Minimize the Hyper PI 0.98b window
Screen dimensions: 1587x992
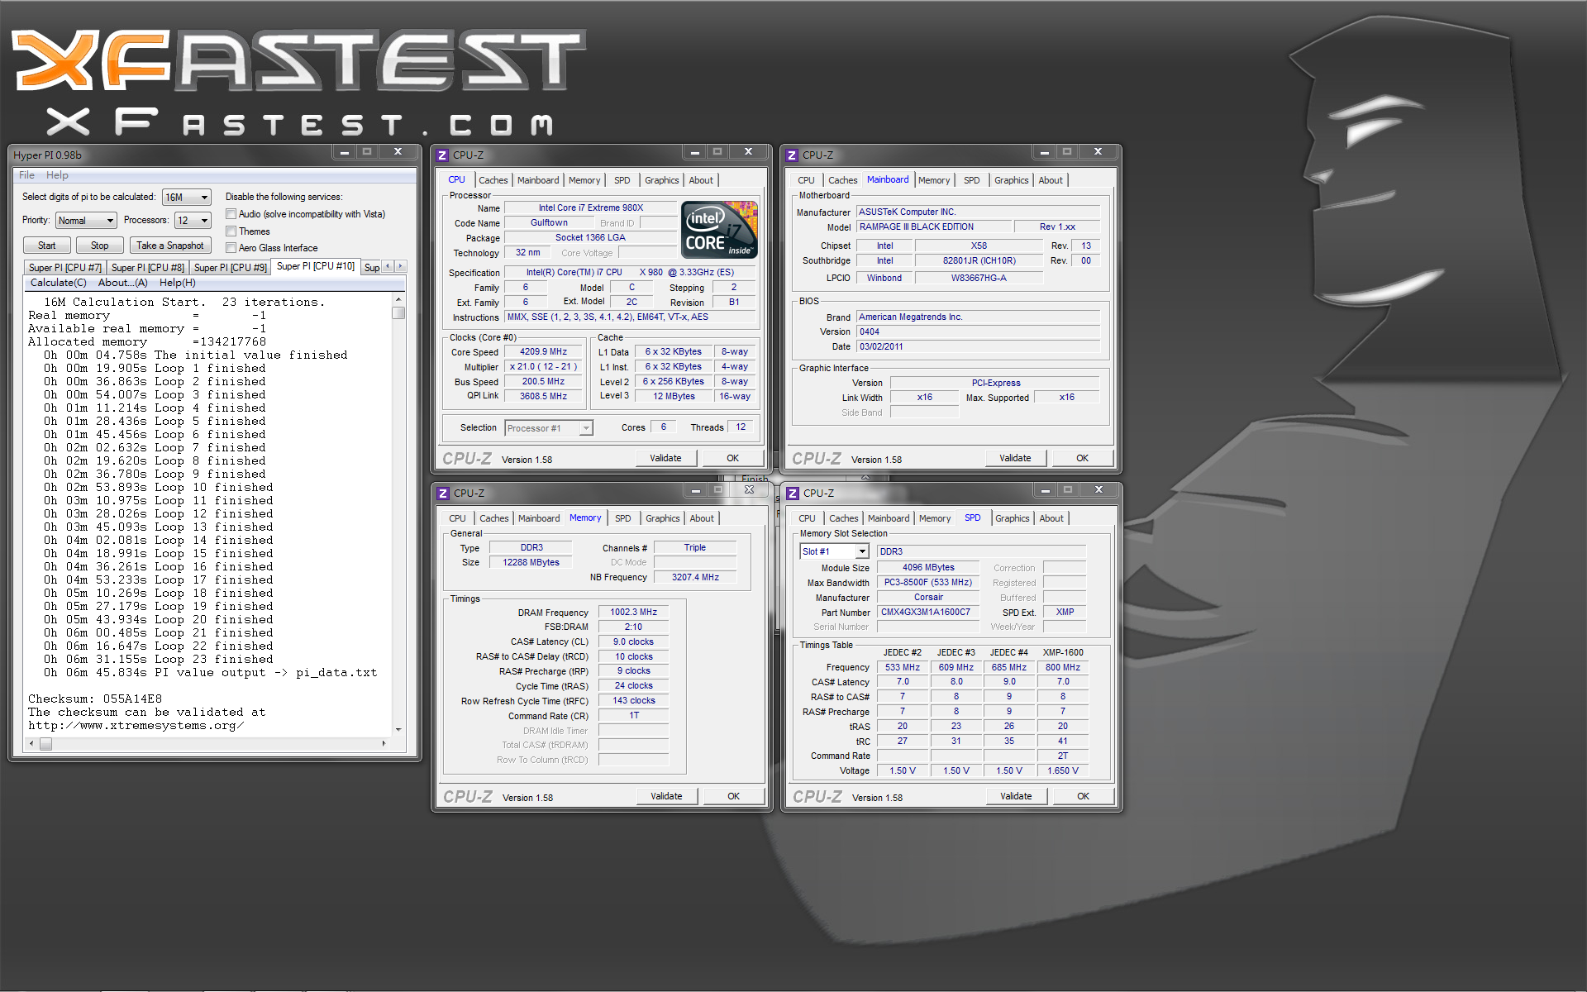[x=345, y=152]
